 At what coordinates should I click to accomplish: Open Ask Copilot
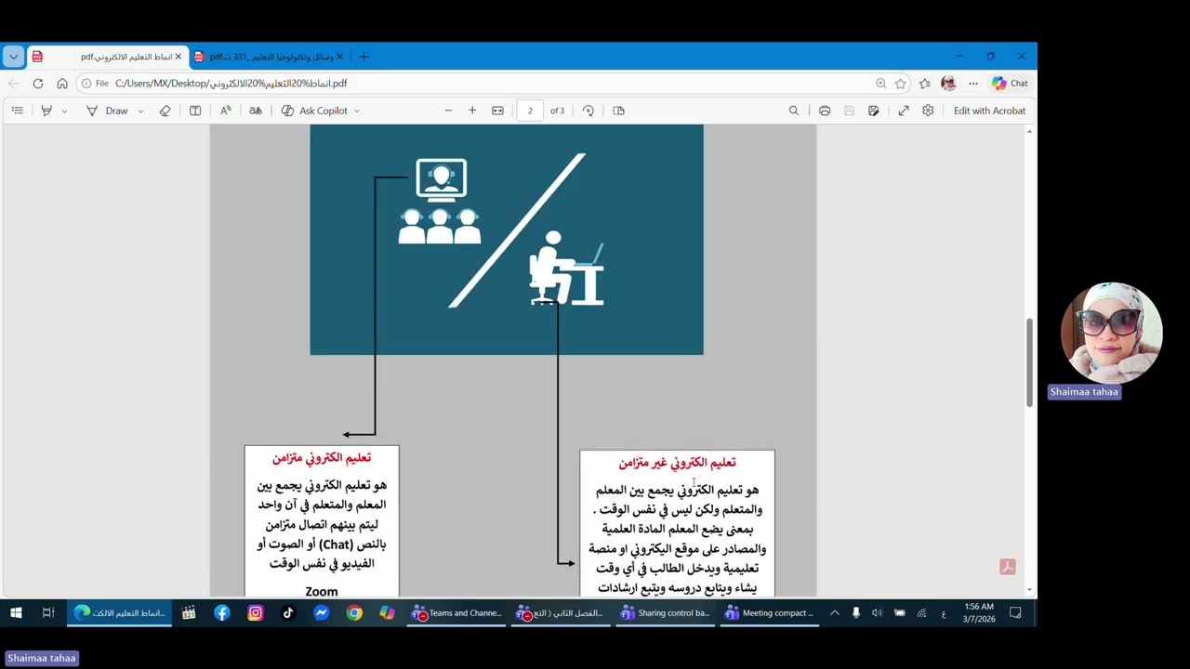click(x=314, y=111)
